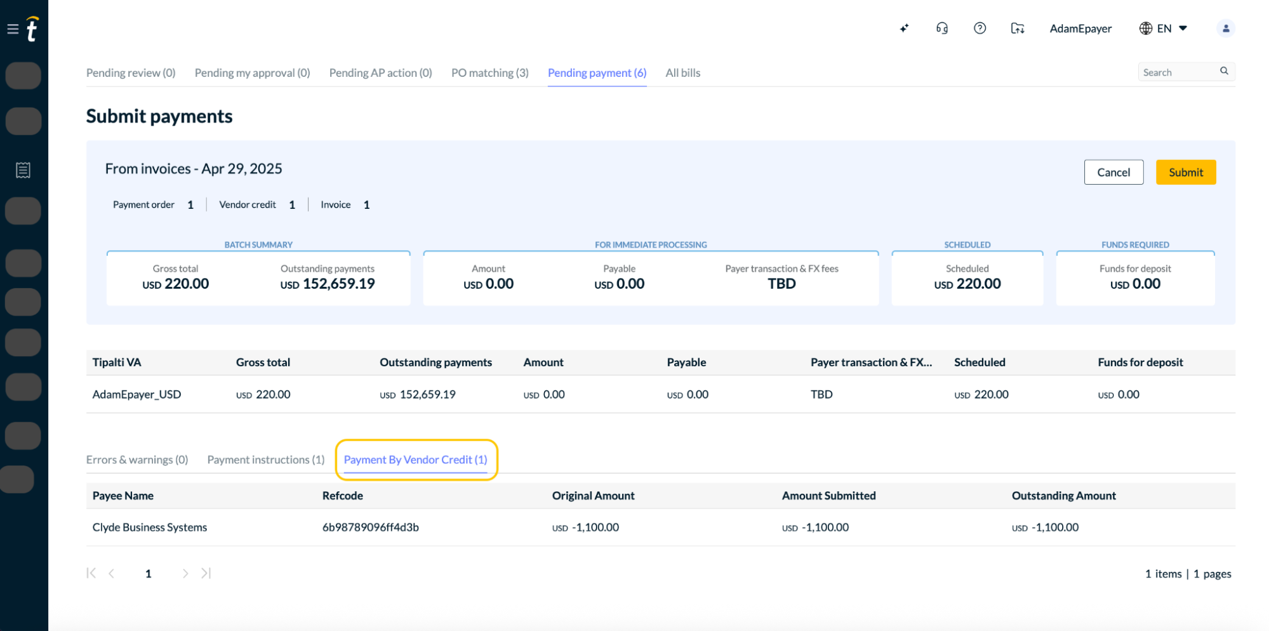Switch to Pending AP action (0) tab
This screenshot has height=631, width=1269.
coord(380,73)
